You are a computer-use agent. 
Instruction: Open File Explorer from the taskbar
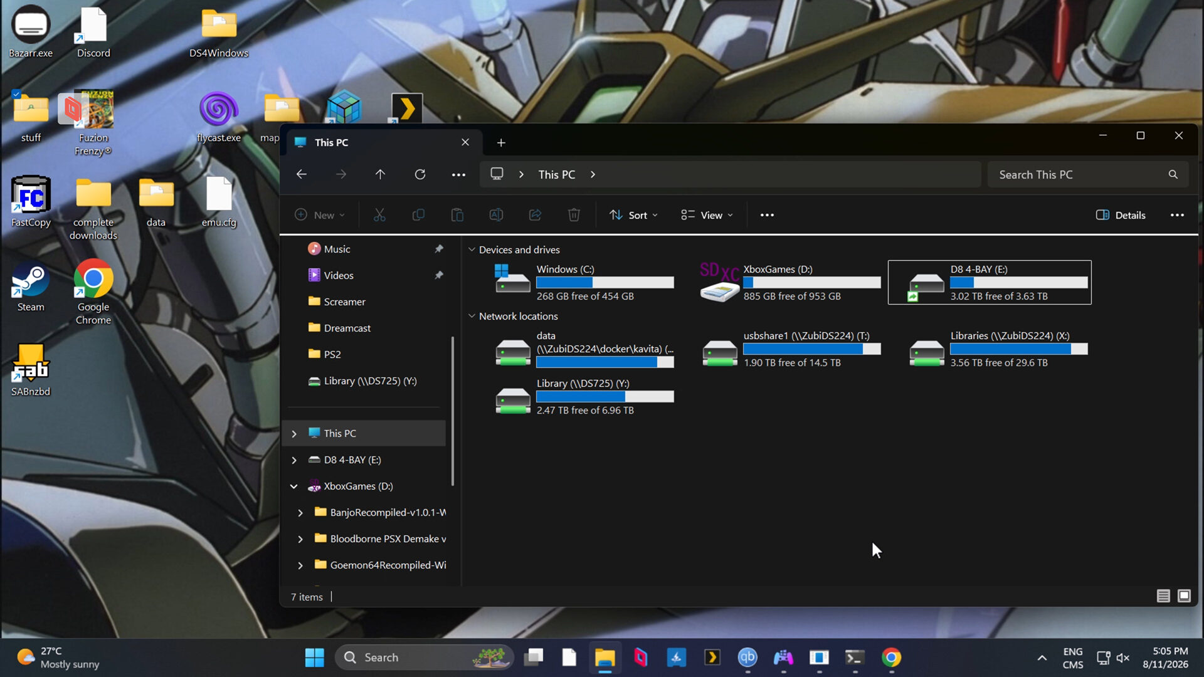pyautogui.click(x=605, y=658)
